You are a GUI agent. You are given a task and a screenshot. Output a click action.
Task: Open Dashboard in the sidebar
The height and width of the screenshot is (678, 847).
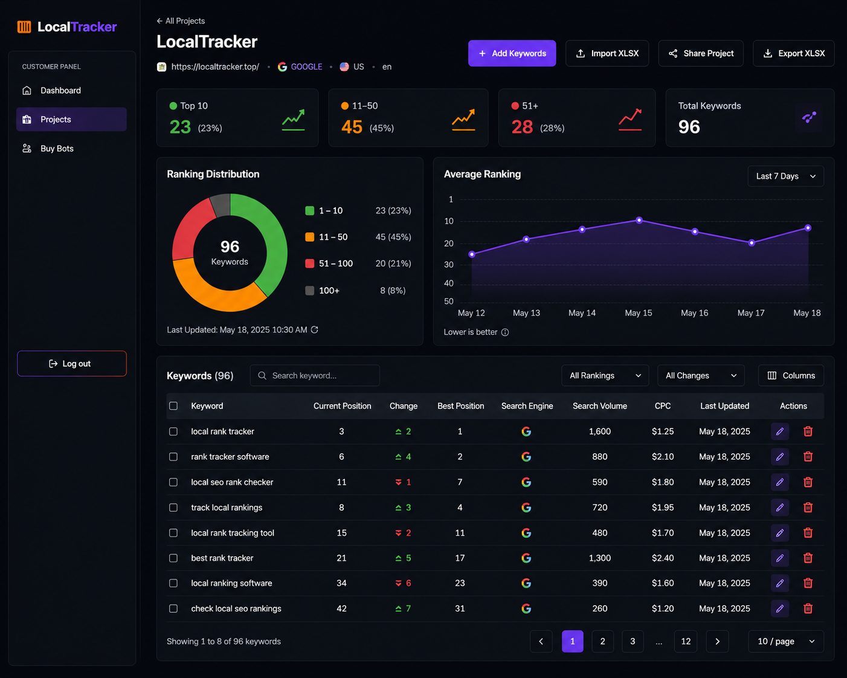[71, 91]
